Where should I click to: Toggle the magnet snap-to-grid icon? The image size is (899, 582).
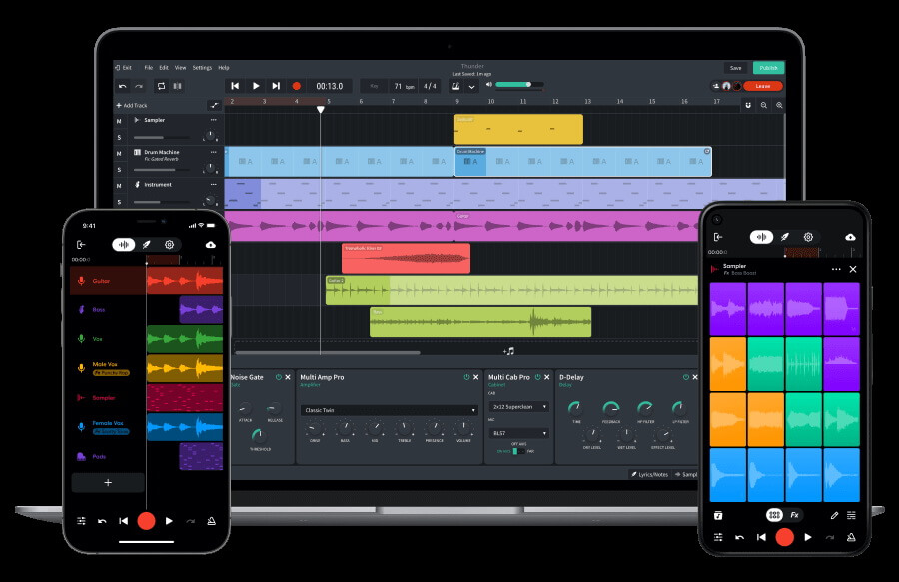pos(748,106)
